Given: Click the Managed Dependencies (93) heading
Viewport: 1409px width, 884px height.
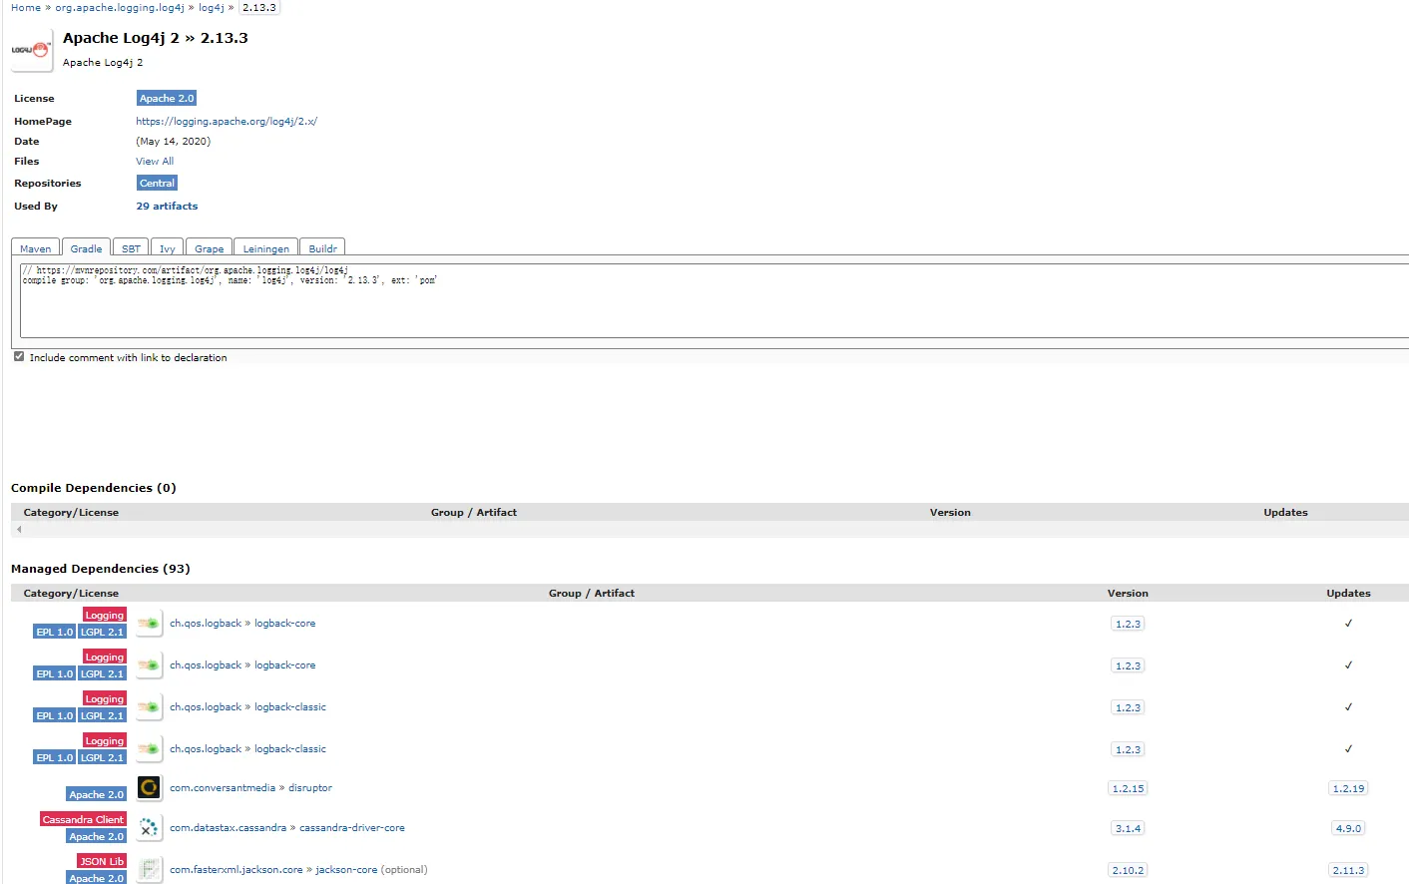Looking at the screenshot, I should pyautogui.click(x=101, y=569).
